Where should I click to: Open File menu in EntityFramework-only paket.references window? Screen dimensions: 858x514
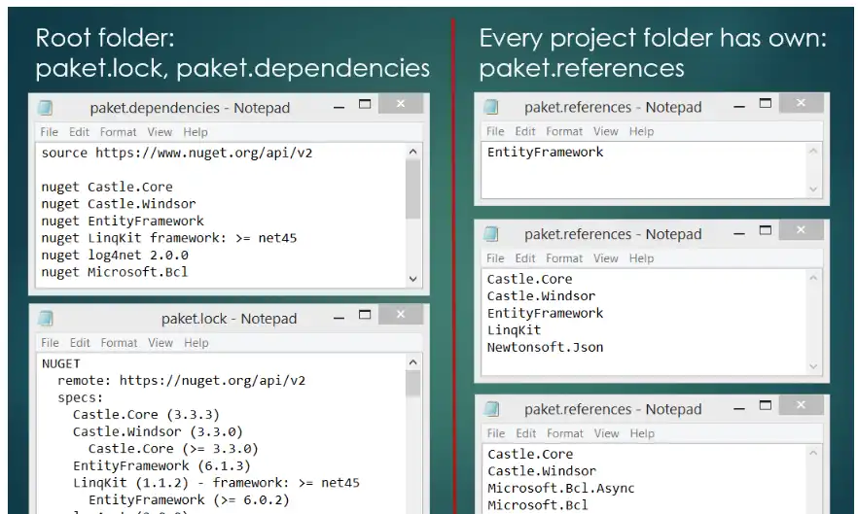tap(495, 131)
